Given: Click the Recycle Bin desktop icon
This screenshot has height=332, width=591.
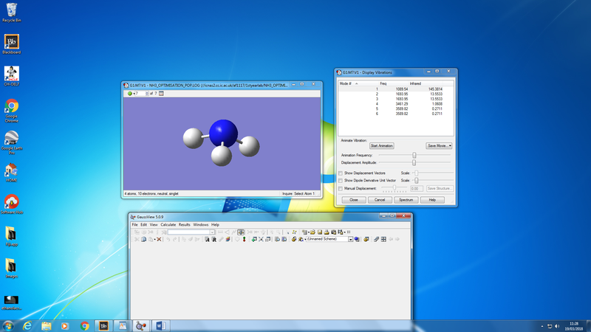Looking at the screenshot, I should click(x=12, y=10).
